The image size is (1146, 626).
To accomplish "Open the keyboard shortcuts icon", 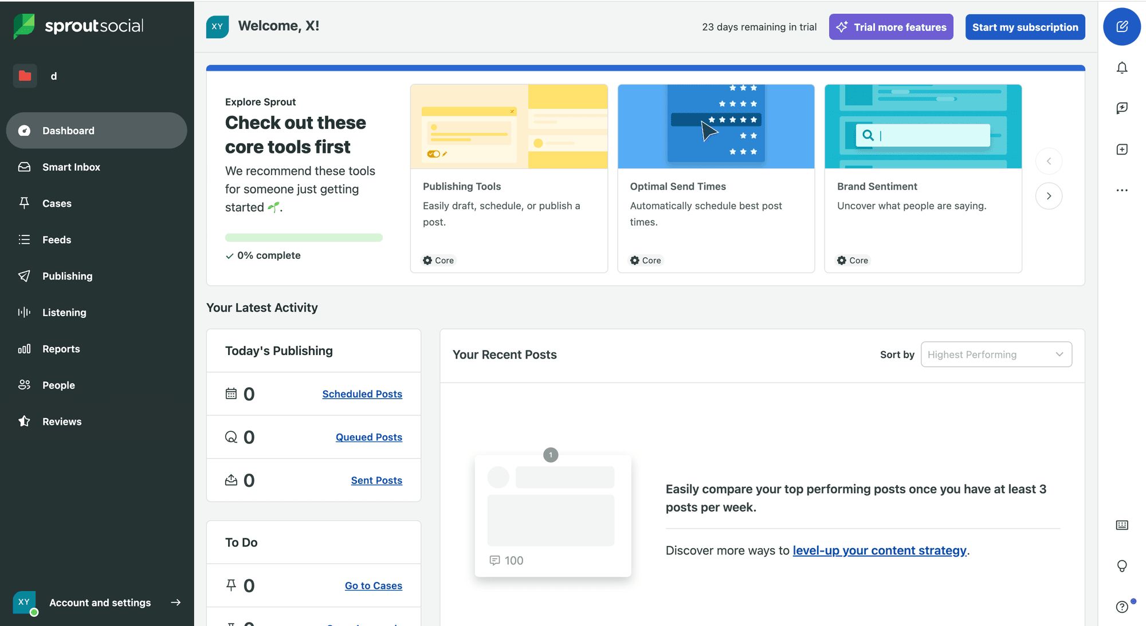I will click(1122, 525).
